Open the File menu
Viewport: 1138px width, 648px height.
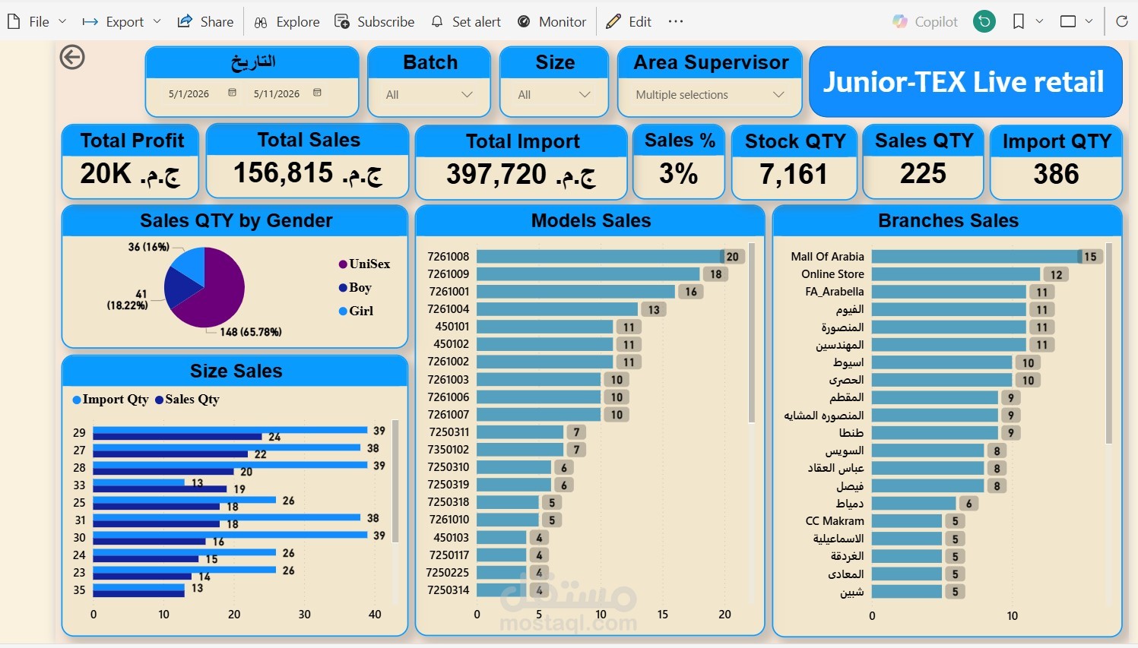click(36, 22)
